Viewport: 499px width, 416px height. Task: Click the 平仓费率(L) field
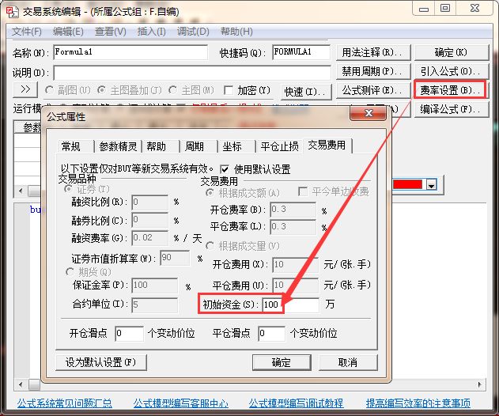[x=293, y=227]
